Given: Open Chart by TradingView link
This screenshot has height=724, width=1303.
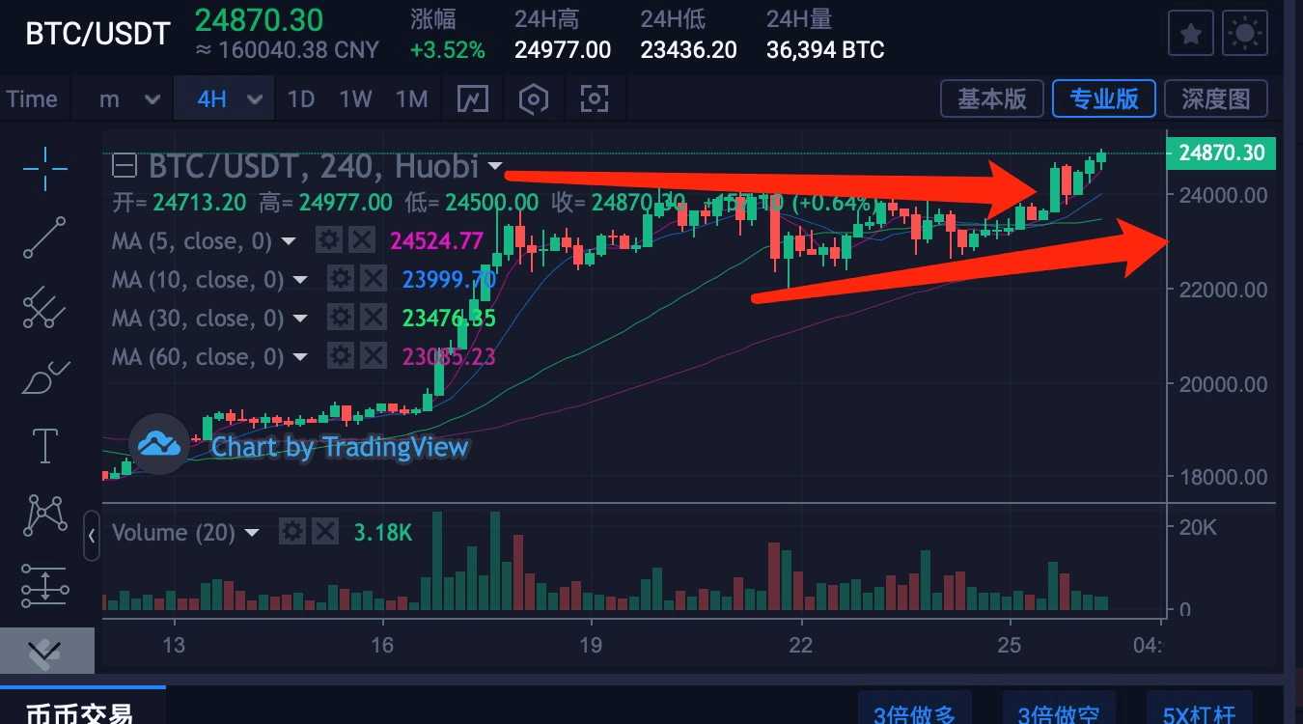Looking at the screenshot, I should click(x=340, y=447).
